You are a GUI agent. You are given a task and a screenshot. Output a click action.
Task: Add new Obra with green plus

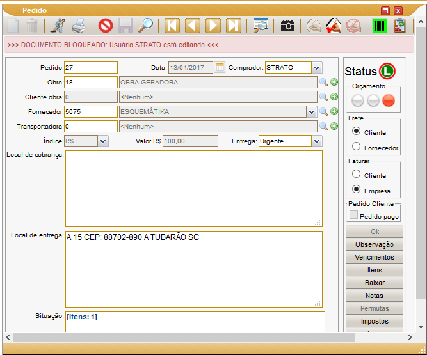(334, 82)
